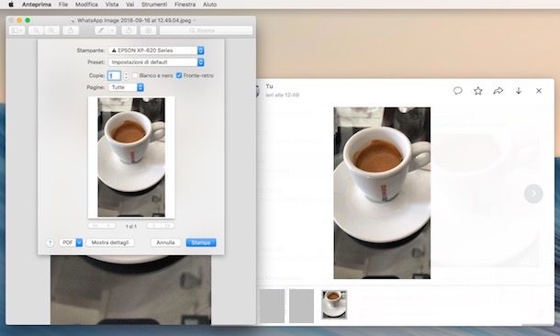This screenshot has height=336, width=560.
Task: Close the WhatsApp image viewer
Action: (539, 91)
